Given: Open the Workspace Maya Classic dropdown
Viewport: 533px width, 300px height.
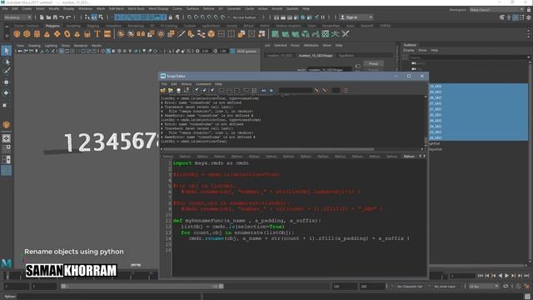Looking at the screenshot, I should (x=496, y=10).
